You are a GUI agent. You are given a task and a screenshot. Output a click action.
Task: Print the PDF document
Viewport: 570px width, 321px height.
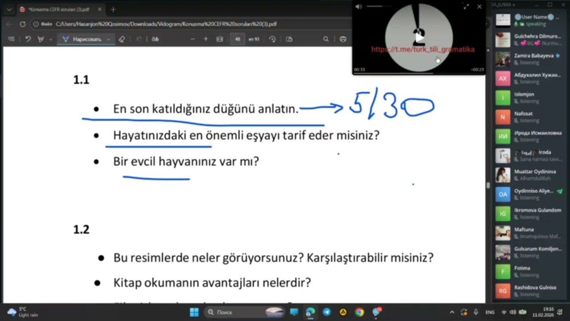[x=343, y=39]
